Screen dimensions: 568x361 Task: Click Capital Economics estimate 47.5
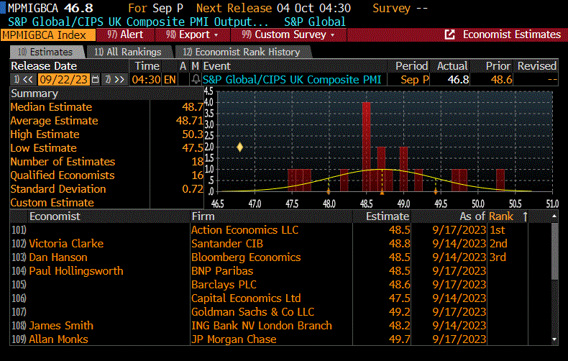tap(399, 298)
